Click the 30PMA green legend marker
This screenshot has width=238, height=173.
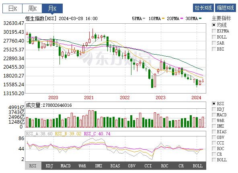coord(200,18)
